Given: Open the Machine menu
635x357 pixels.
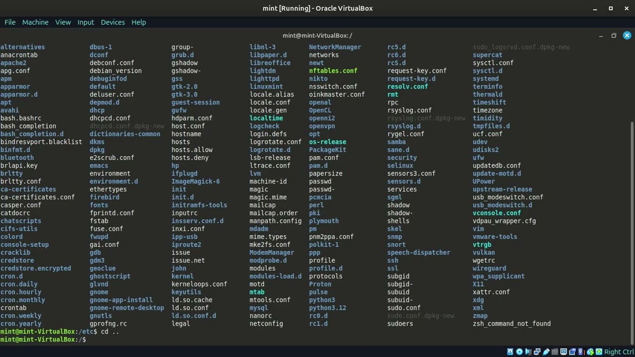Looking at the screenshot, I should coord(35,22).
